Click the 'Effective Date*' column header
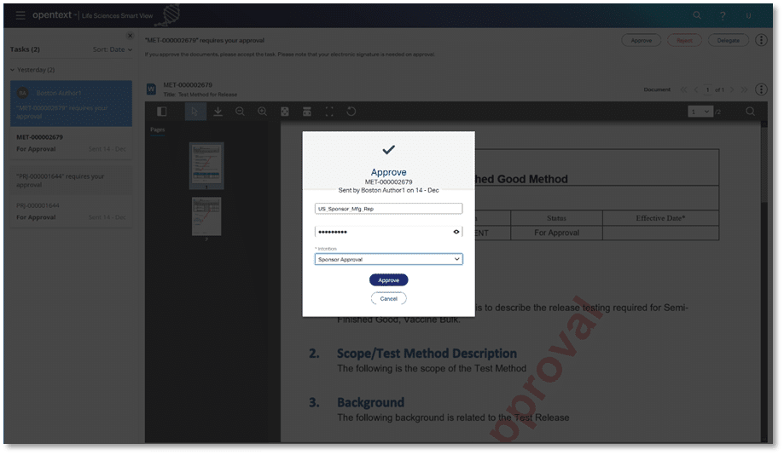The image size is (784, 455). coord(660,218)
